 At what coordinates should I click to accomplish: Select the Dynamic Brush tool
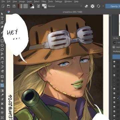point(2,67)
